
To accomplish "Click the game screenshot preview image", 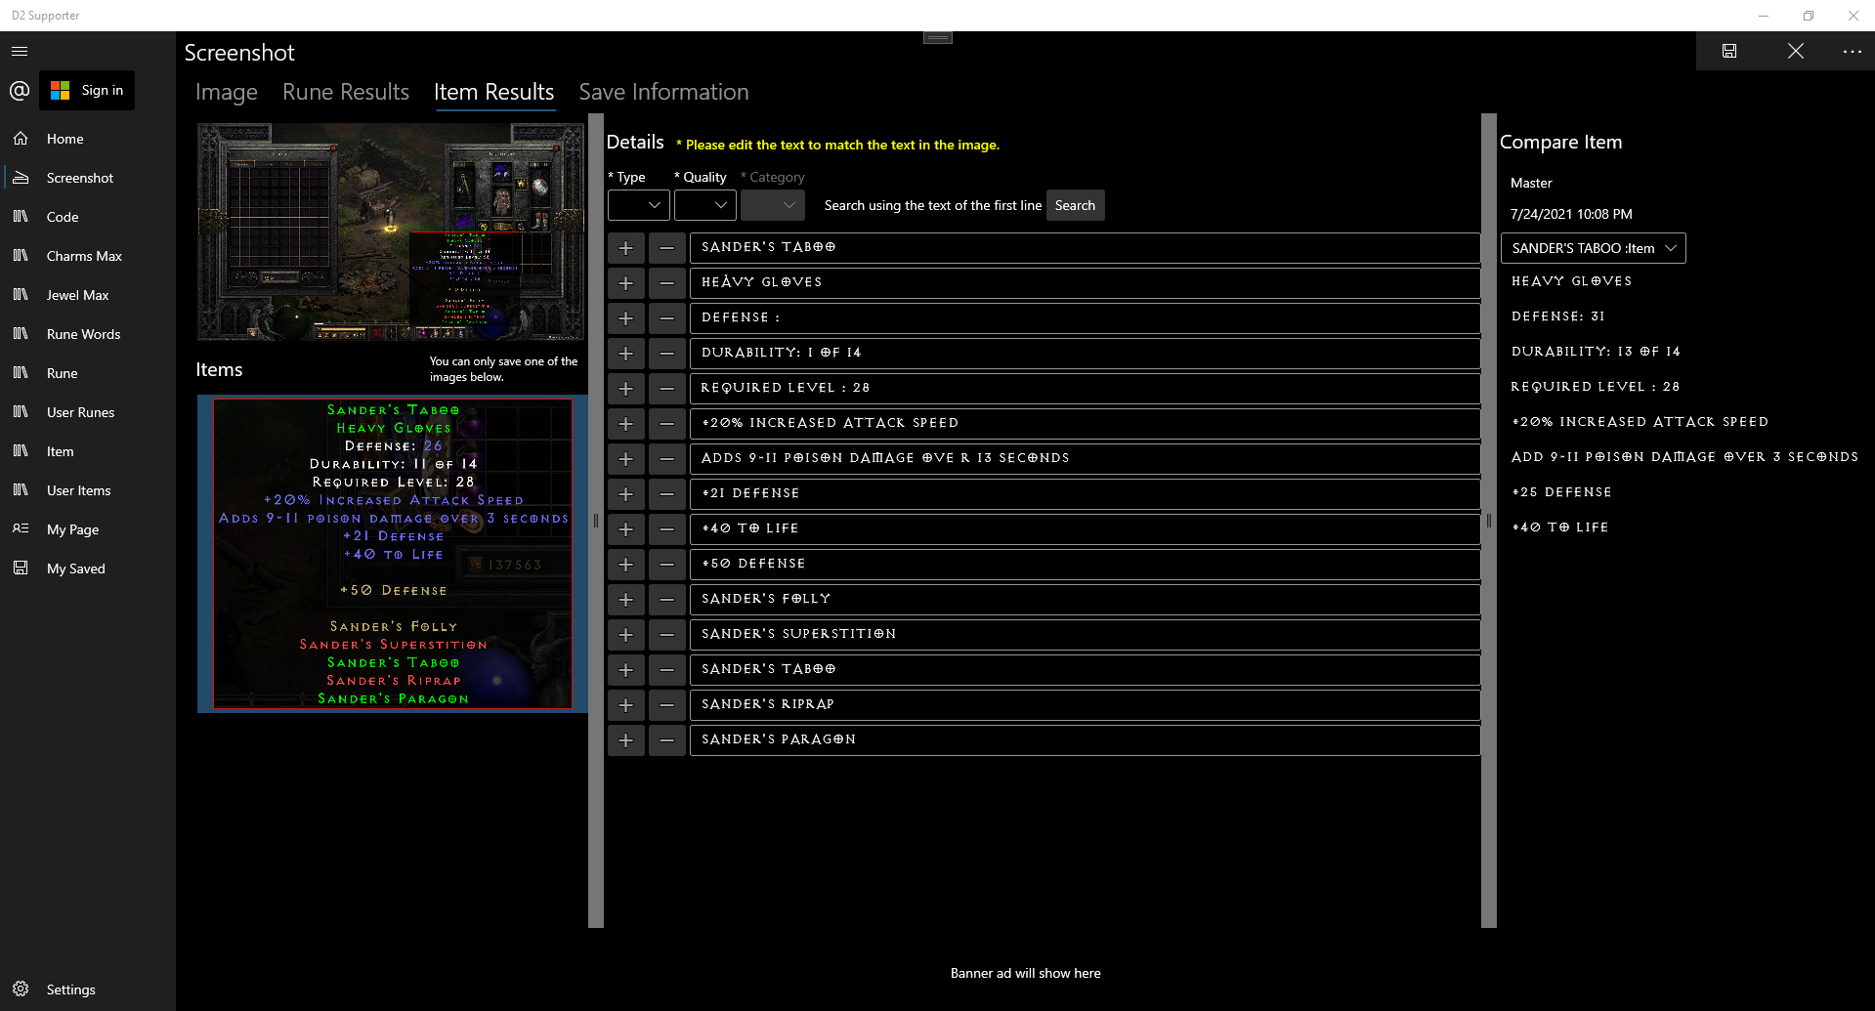I will pos(391,232).
